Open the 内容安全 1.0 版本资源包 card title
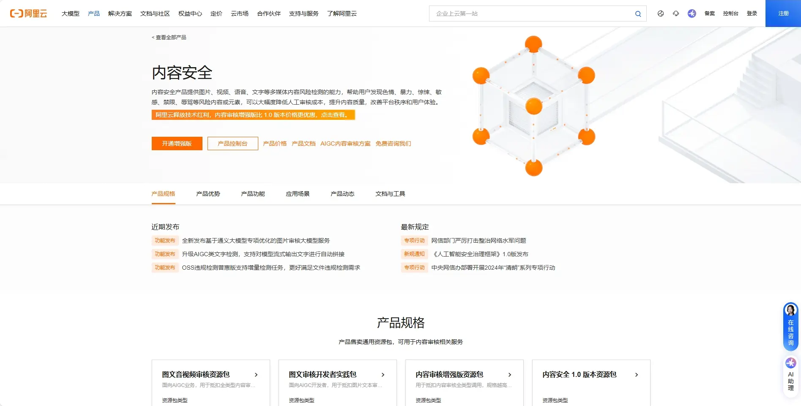 pos(580,374)
